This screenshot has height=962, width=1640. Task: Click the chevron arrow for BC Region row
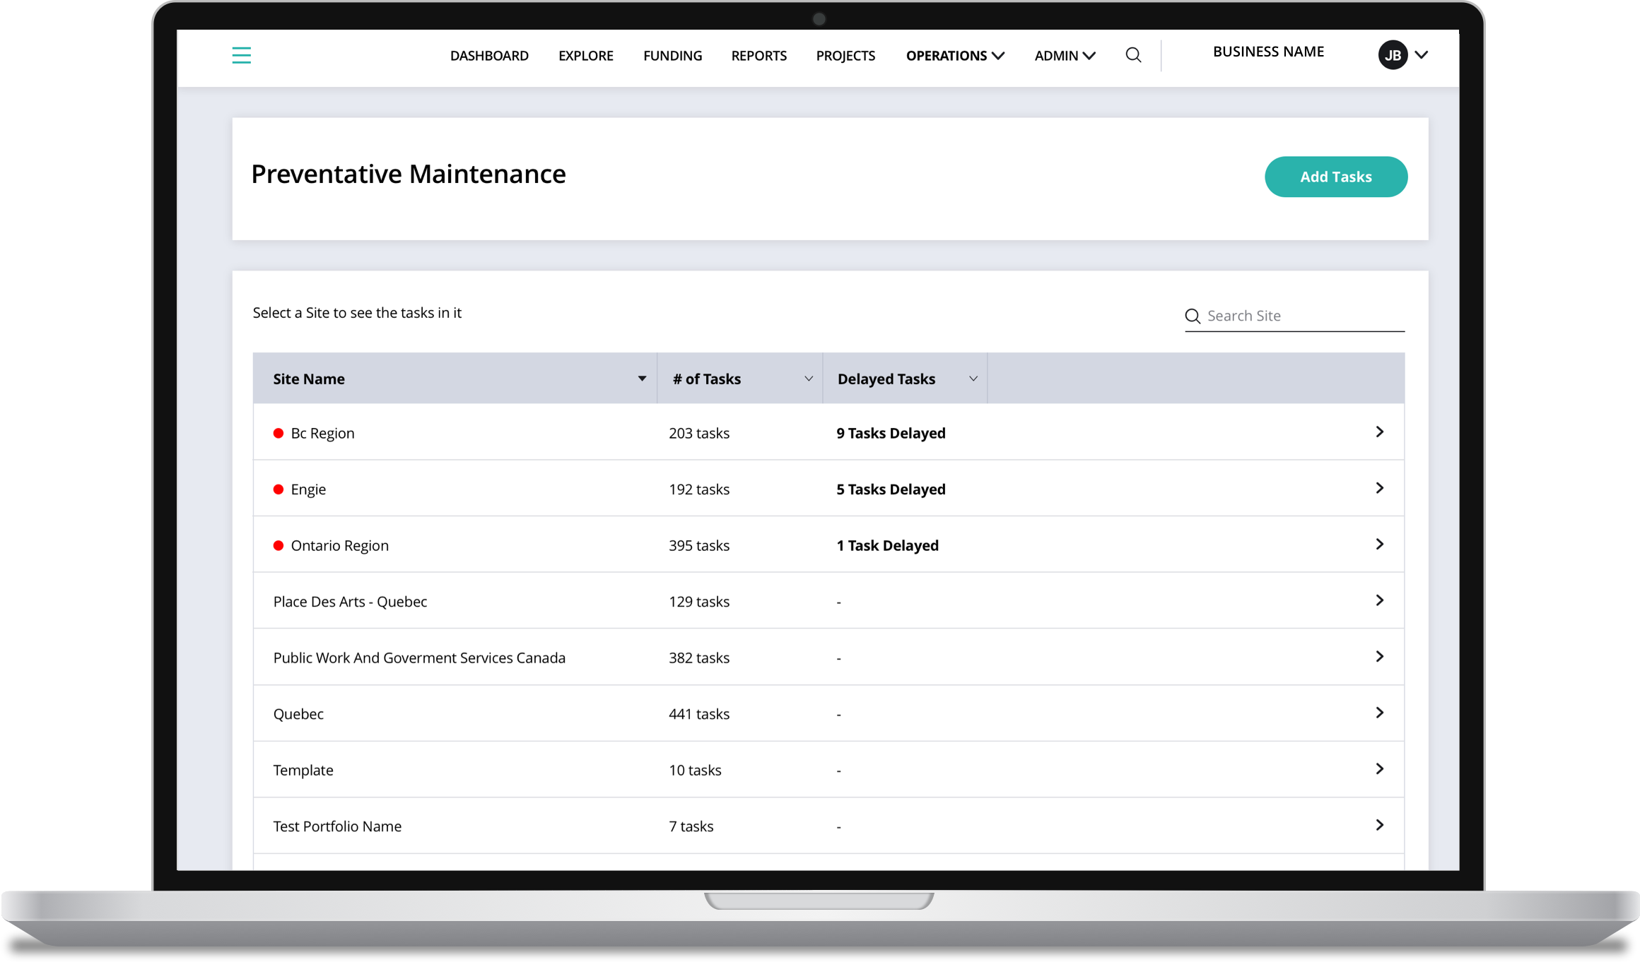point(1380,432)
